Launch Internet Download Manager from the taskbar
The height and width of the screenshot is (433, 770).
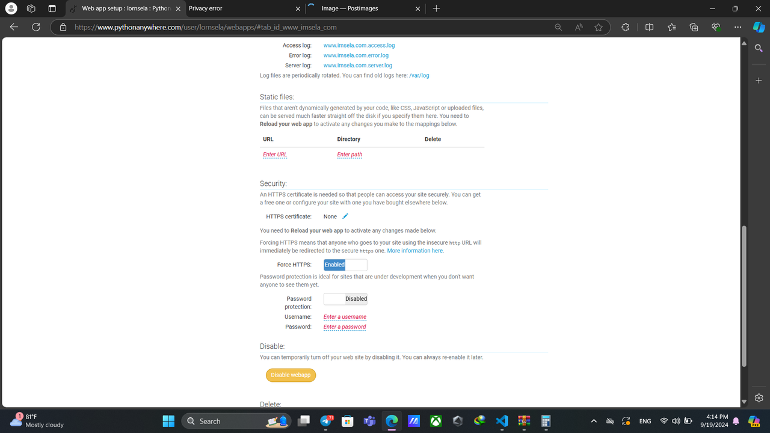point(481,420)
